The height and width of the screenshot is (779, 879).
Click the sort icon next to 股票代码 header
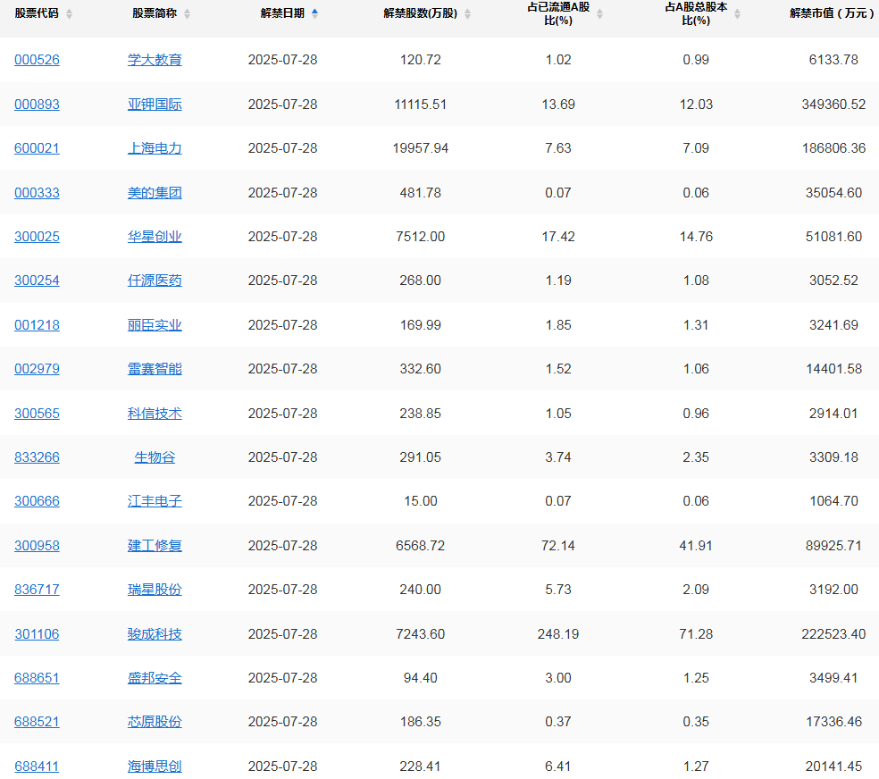[70, 13]
